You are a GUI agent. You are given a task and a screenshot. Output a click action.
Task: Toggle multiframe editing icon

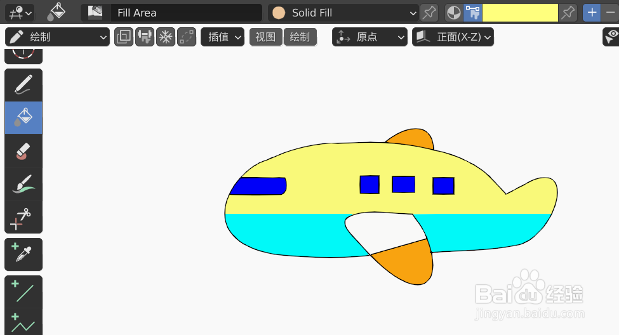point(124,37)
